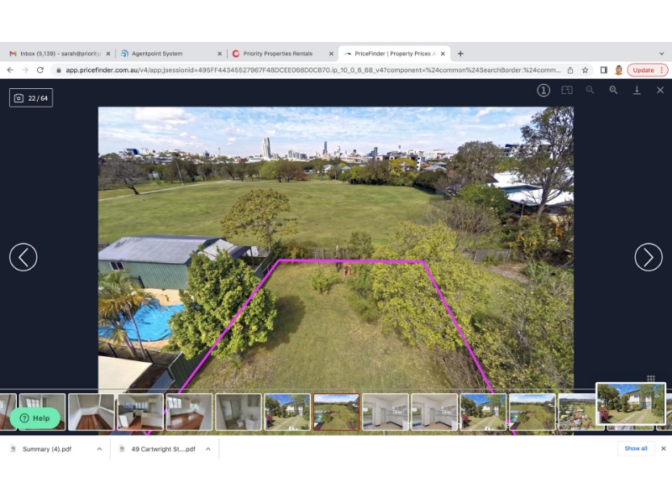Select the large house front thumbnail

[x=630, y=404]
